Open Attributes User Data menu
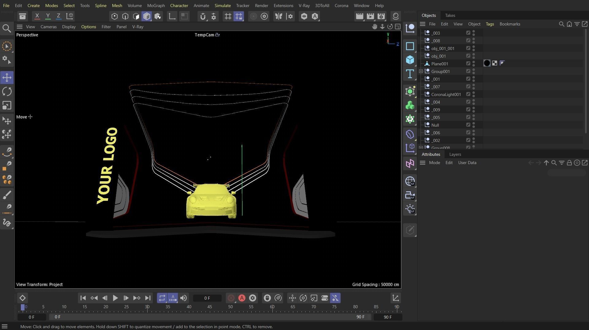Screen dimensions: 589x330 pyautogui.click(x=467, y=163)
